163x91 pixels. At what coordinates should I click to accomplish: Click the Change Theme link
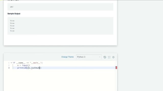tap(67, 57)
